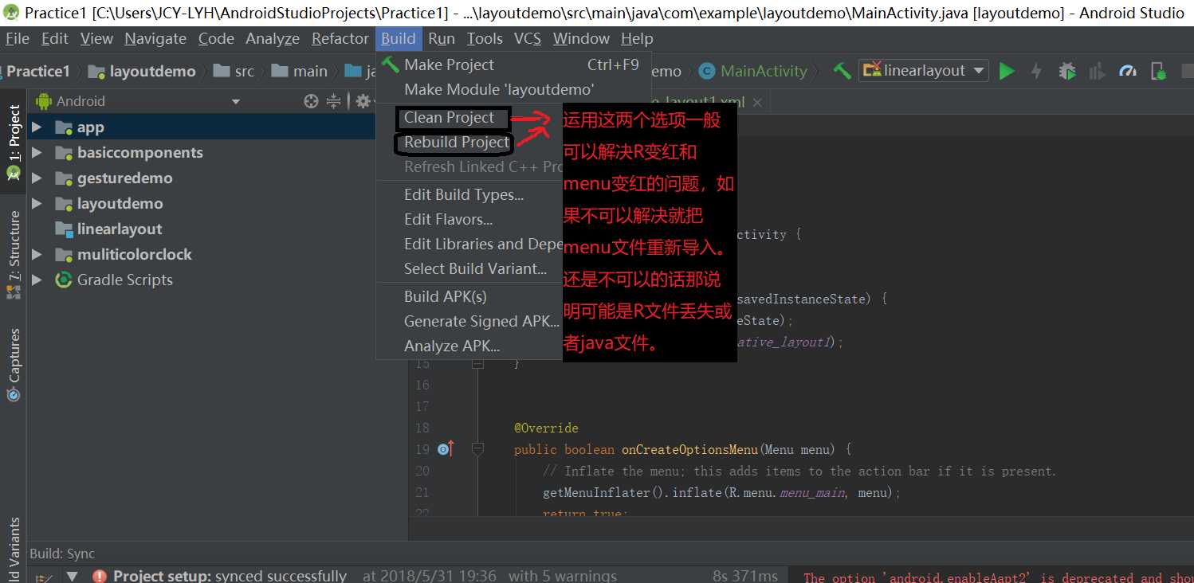
Task: Open the linearlayout run configuration dropdown
Action: pyautogui.click(x=923, y=71)
